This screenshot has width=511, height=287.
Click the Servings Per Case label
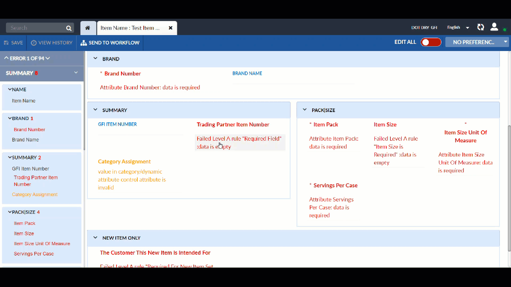point(335,185)
